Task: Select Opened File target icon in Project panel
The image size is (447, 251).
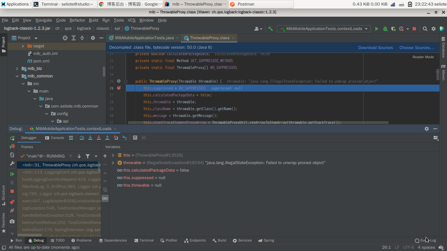Action: click(65, 38)
